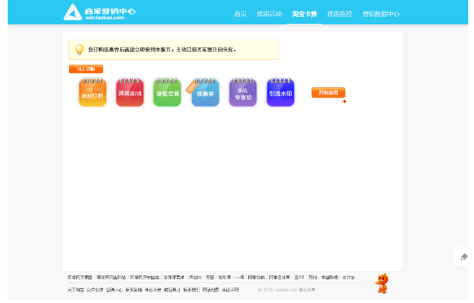Open the 合作伙伴 footer link
This screenshot has height=303, width=474.
(x=95, y=290)
